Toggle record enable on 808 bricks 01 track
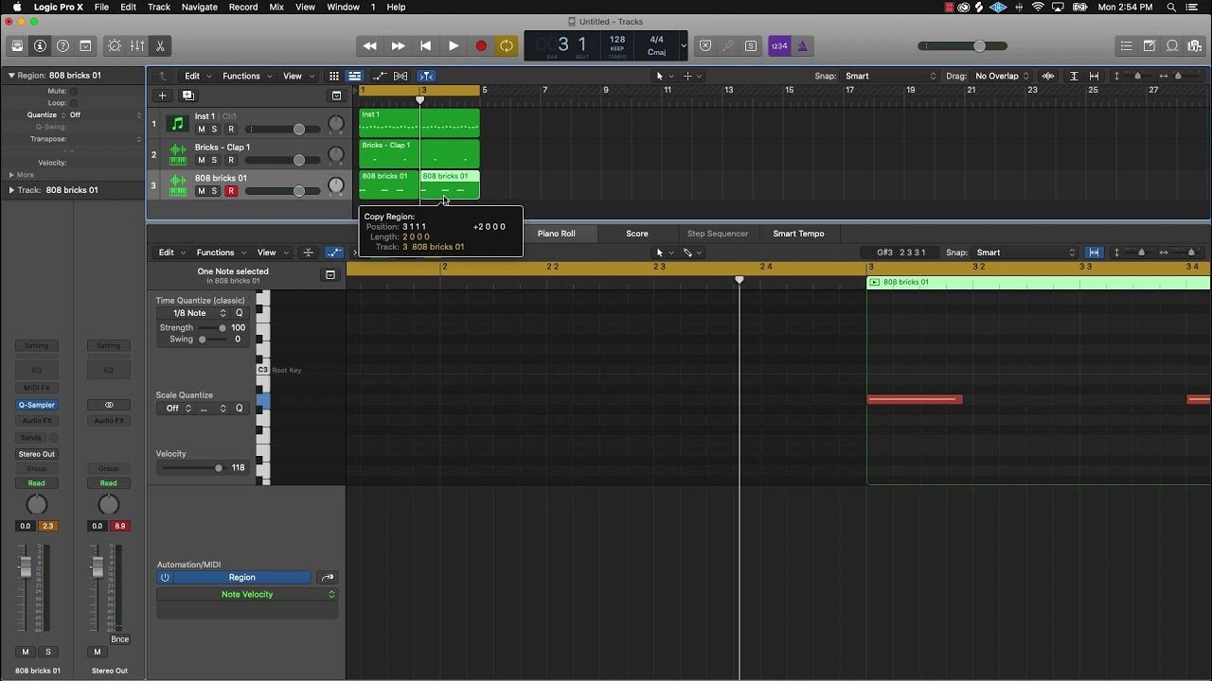This screenshot has height=681, width=1212. click(x=230, y=191)
